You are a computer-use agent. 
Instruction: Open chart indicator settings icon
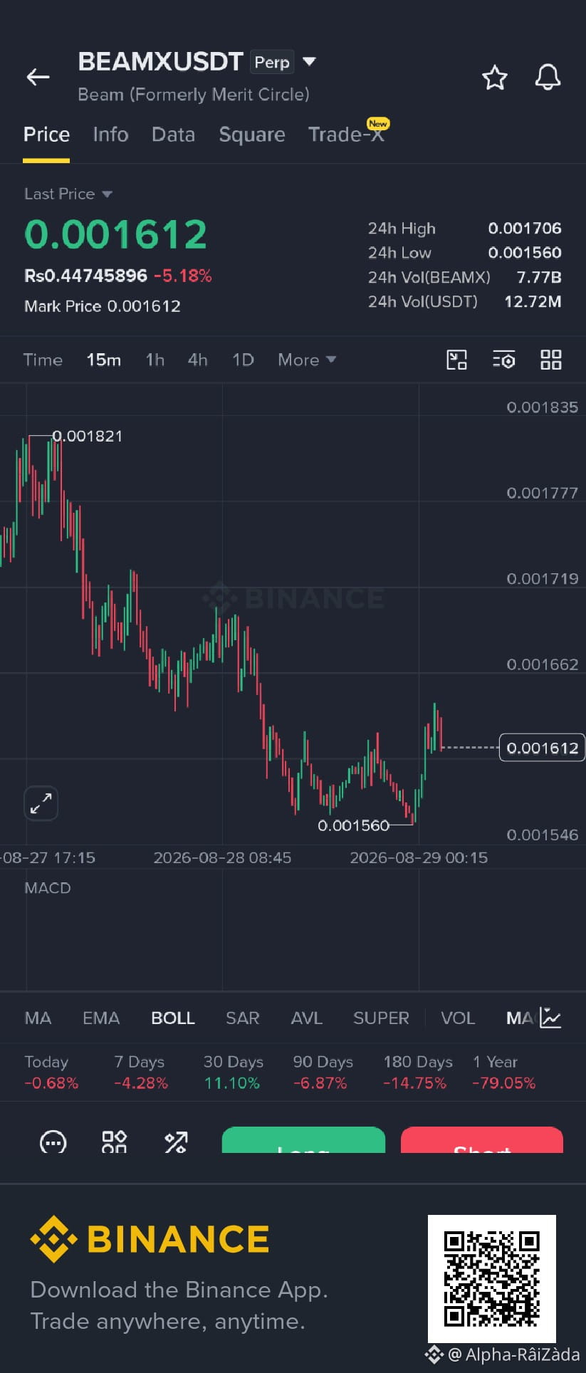point(503,360)
